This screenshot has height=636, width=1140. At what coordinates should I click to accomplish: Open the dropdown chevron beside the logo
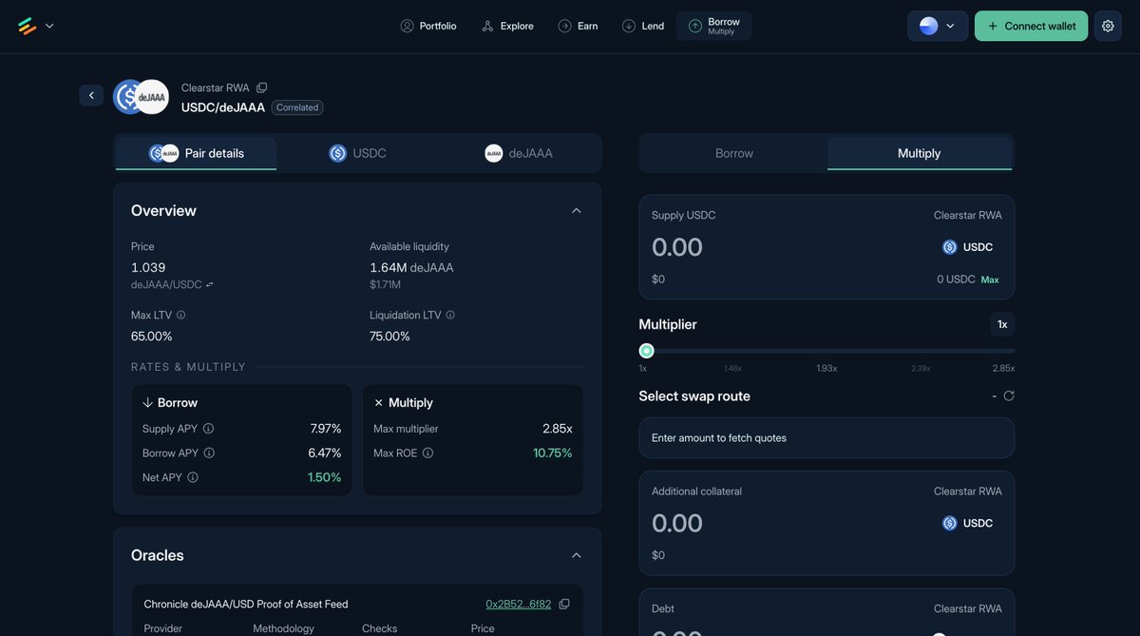pos(49,26)
